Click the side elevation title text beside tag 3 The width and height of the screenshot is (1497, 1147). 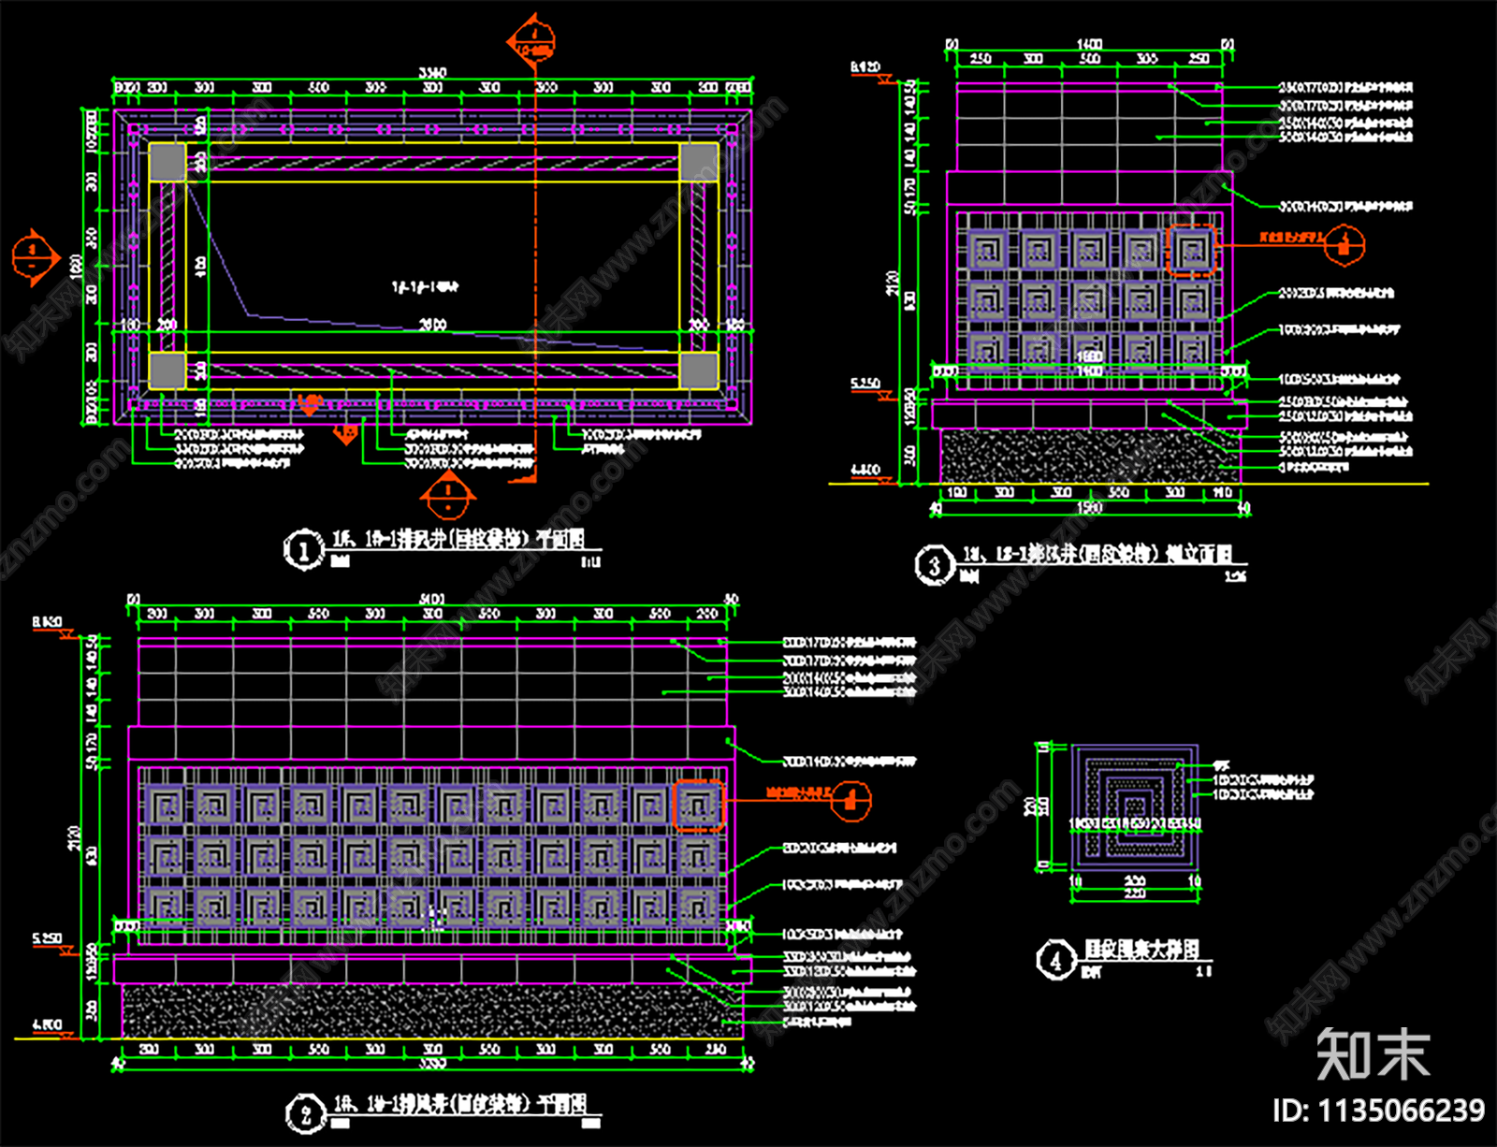1097,555
